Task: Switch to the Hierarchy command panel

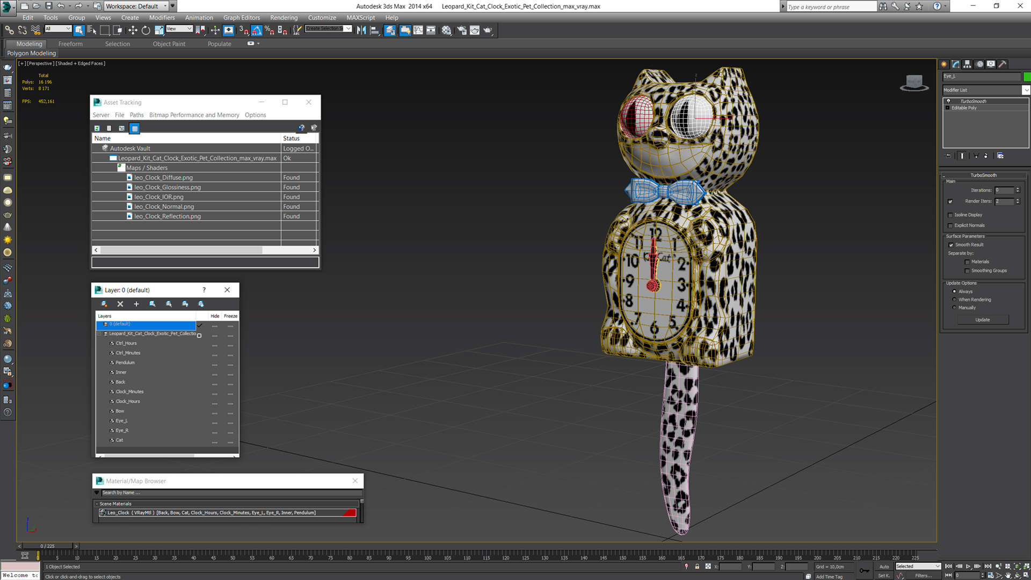Action: click(x=967, y=64)
